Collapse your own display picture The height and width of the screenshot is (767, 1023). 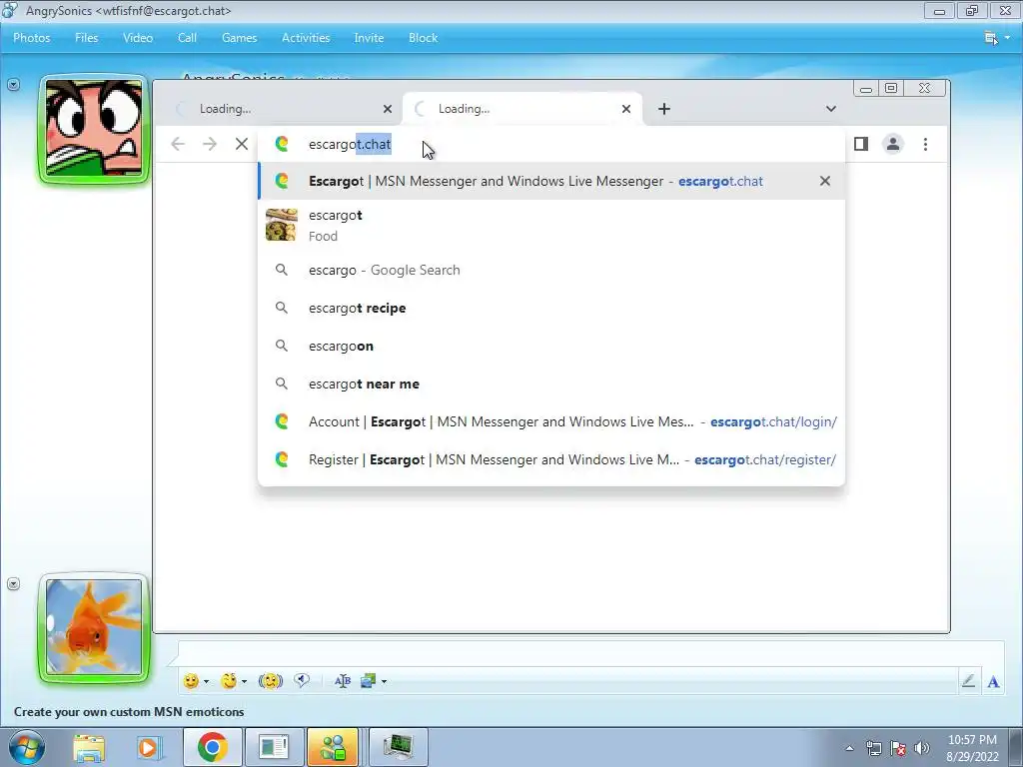[x=14, y=583]
